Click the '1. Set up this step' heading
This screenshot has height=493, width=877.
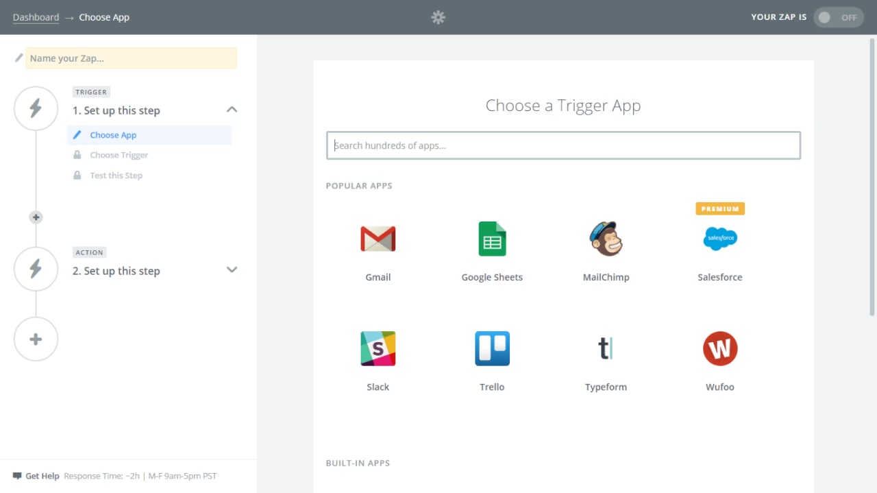coord(116,110)
